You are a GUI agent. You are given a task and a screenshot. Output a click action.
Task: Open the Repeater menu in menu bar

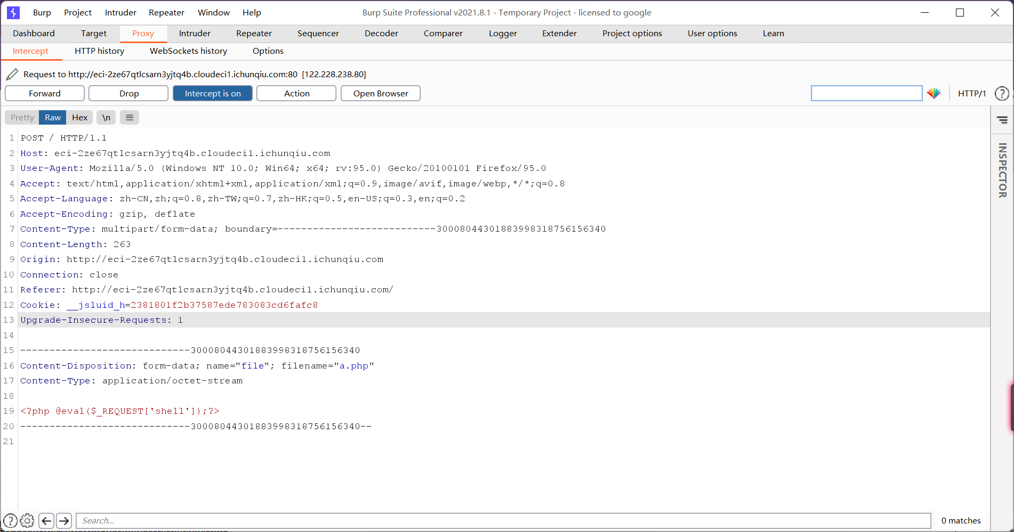166,12
